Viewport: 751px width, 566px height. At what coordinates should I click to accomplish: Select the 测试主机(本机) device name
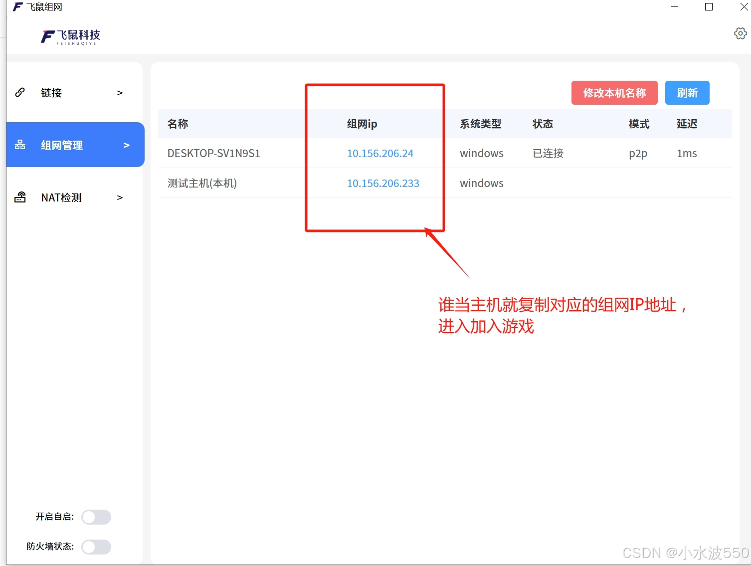tap(202, 183)
